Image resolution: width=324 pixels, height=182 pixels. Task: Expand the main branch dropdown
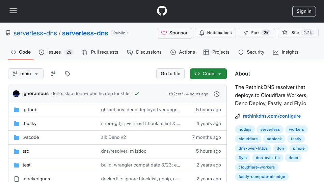pos(26,74)
